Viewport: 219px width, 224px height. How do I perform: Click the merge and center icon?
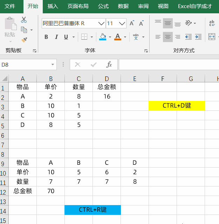tap(212, 37)
